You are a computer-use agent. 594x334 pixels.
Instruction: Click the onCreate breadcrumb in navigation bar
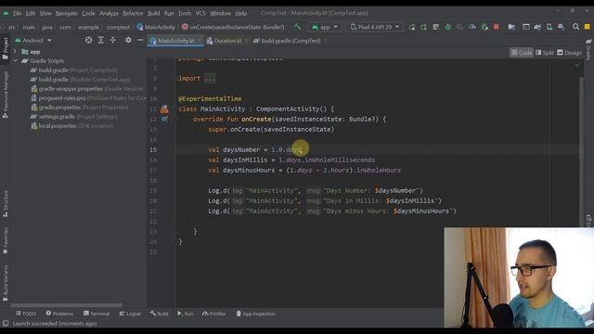(233, 27)
